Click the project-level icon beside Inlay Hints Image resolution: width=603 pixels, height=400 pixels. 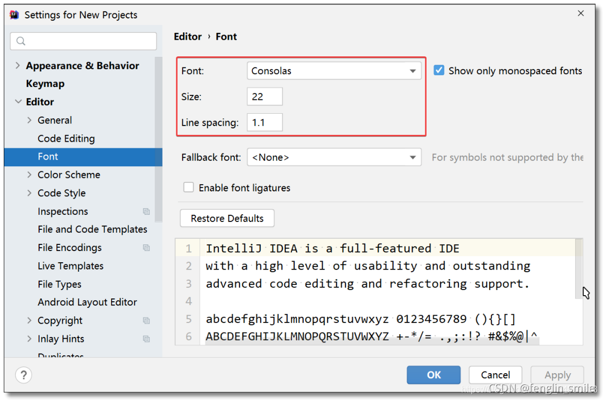coord(146,339)
